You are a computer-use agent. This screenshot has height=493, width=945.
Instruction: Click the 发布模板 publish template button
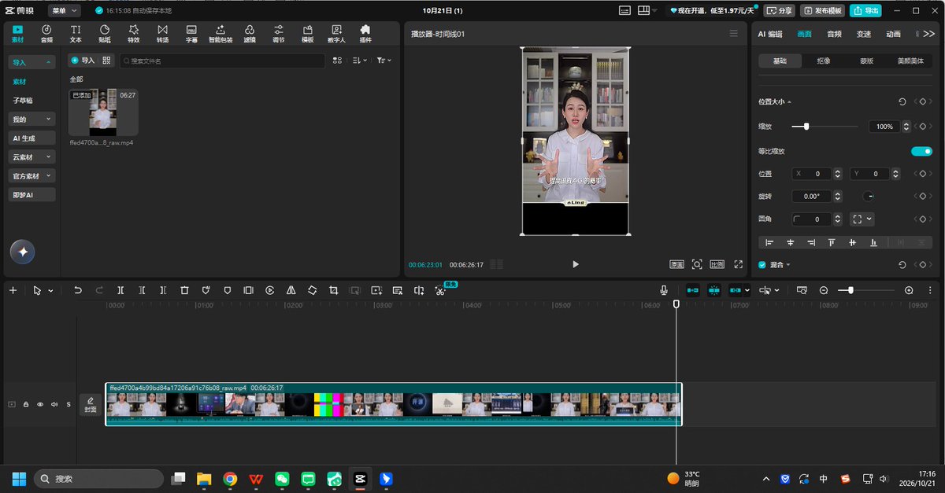(822, 11)
